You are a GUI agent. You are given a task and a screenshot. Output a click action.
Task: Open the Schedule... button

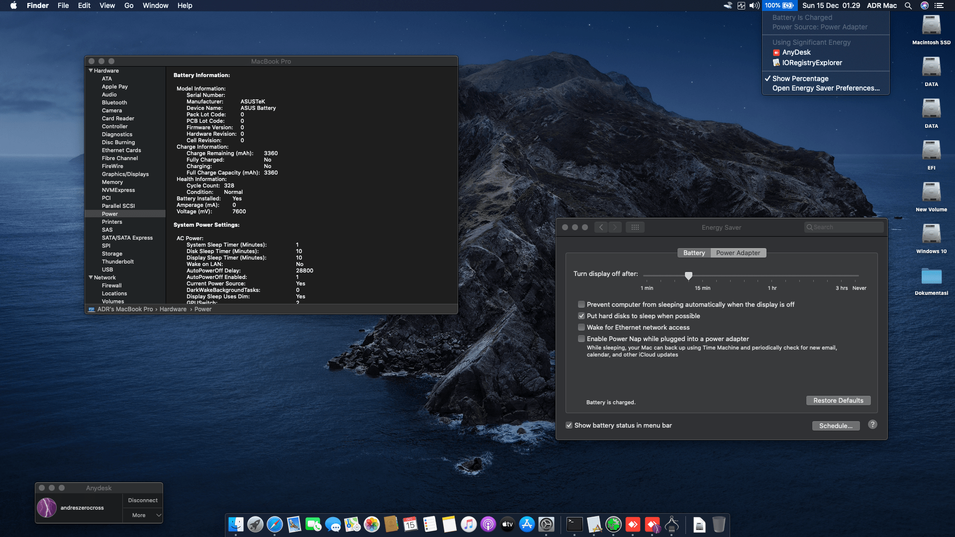(x=836, y=426)
